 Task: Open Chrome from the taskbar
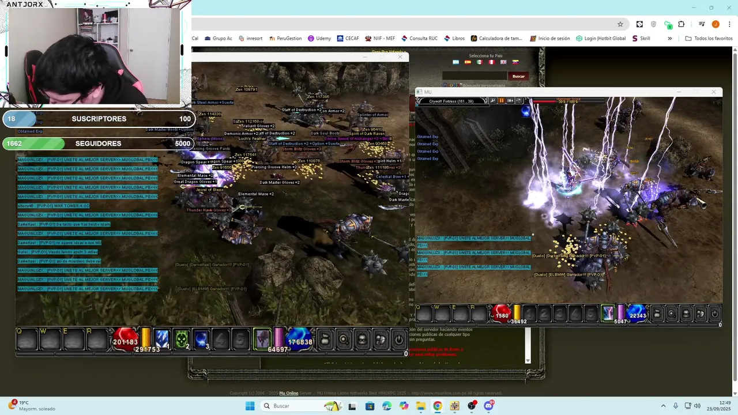438,406
